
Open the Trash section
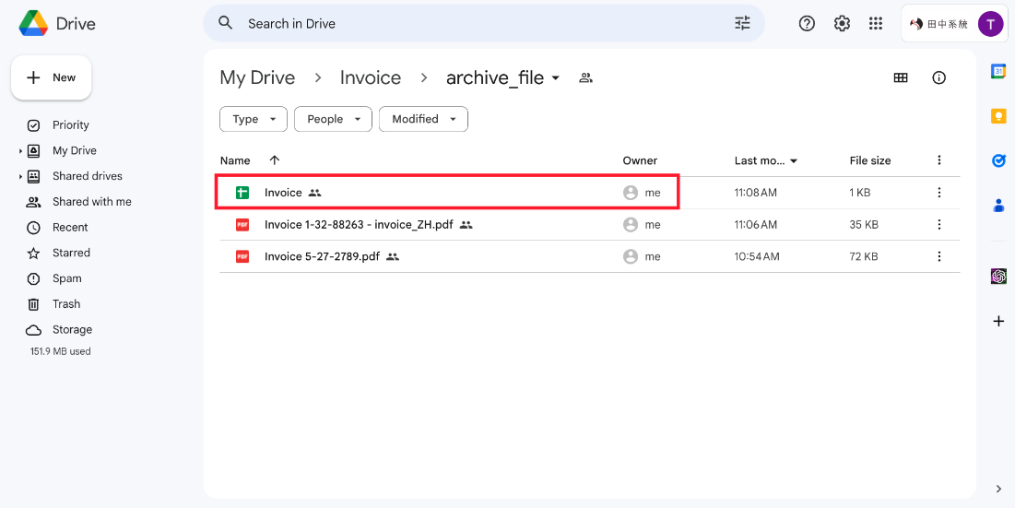click(66, 304)
